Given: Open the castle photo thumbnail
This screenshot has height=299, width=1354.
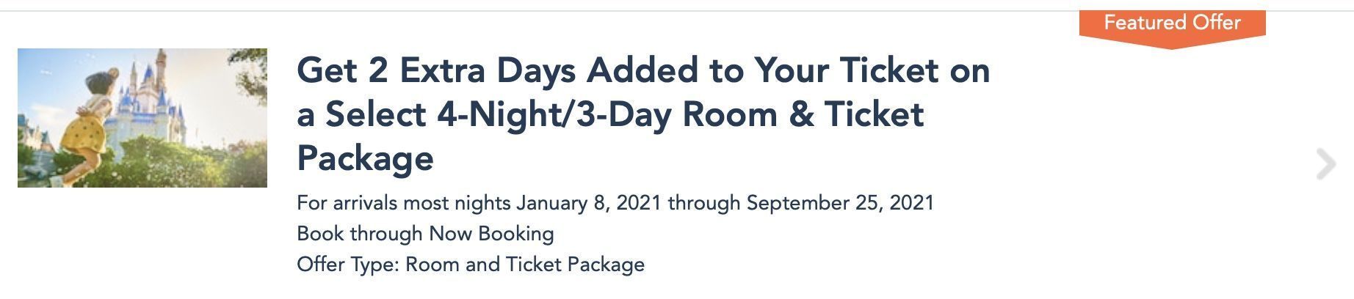Looking at the screenshot, I should 142,118.
